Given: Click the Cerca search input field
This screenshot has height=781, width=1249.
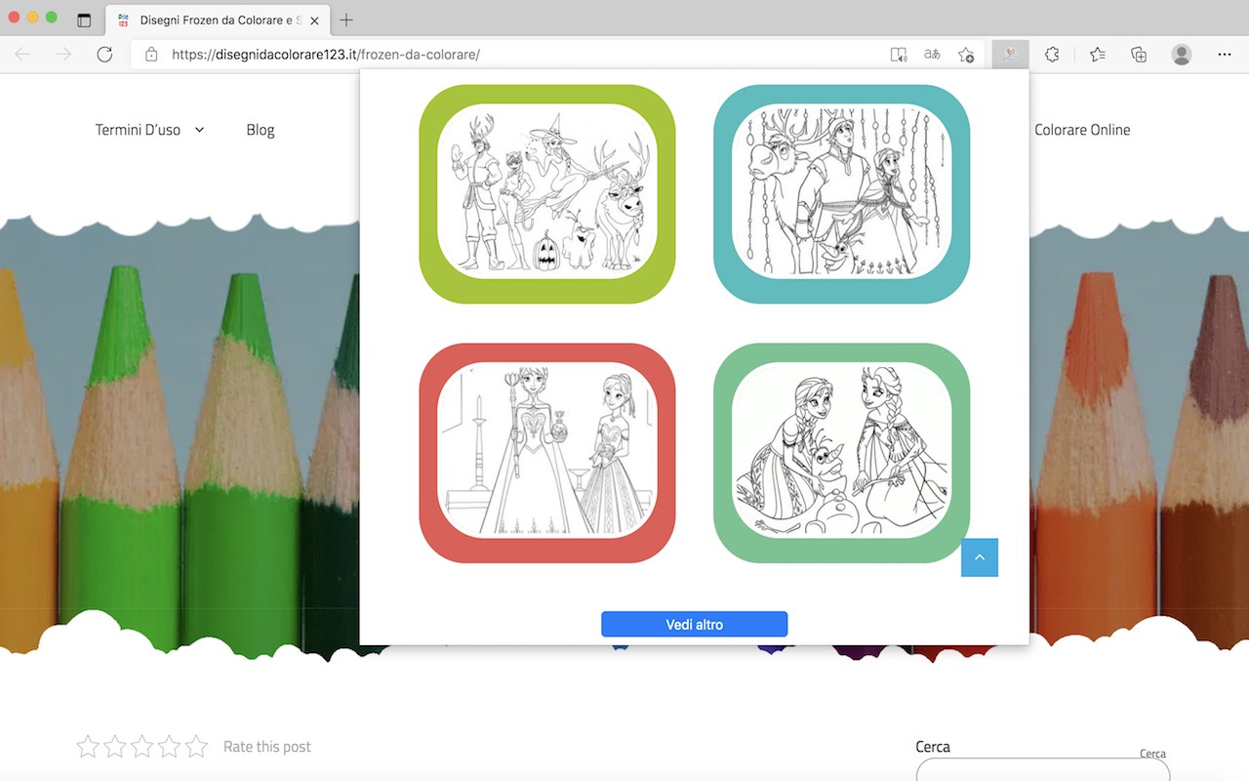Looking at the screenshot, I should pyautogui.click(x=1043, y=770).
